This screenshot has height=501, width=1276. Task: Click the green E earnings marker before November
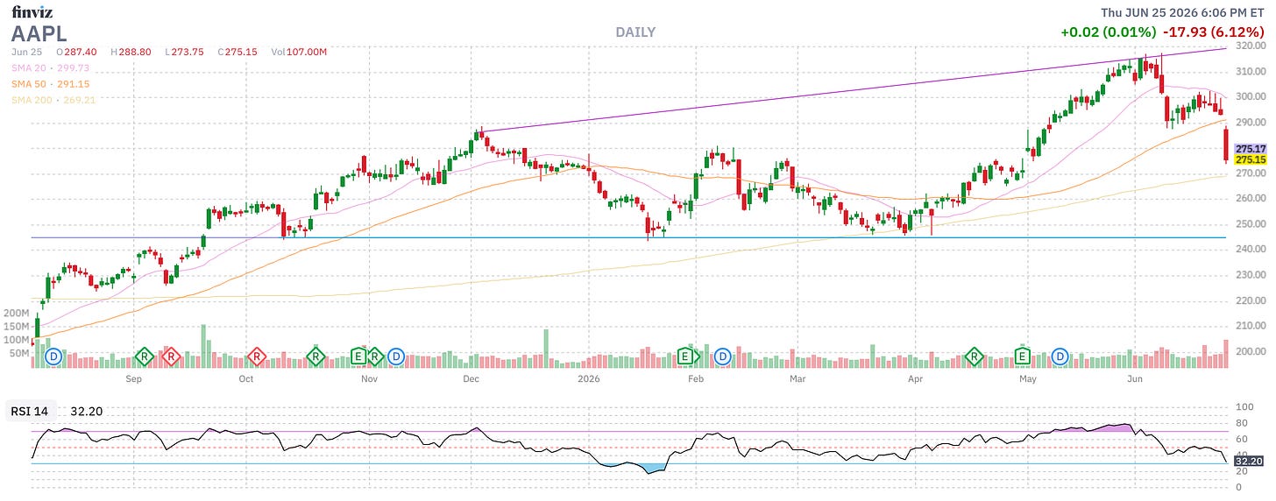[358, 356]
